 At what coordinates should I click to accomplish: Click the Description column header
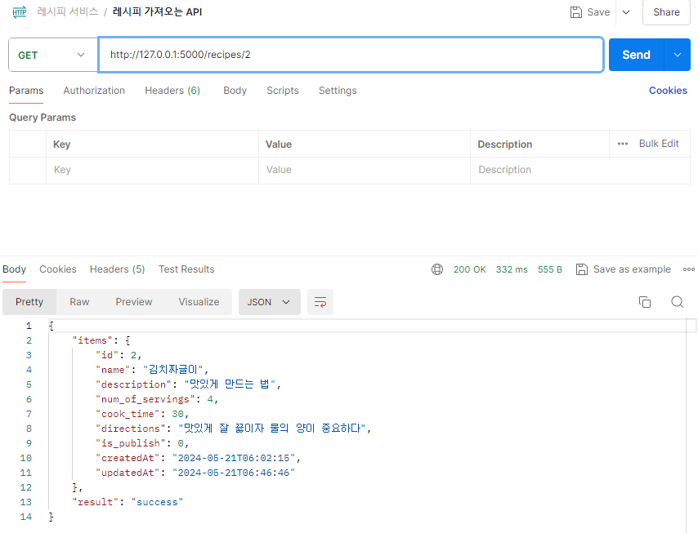[505, 144]
